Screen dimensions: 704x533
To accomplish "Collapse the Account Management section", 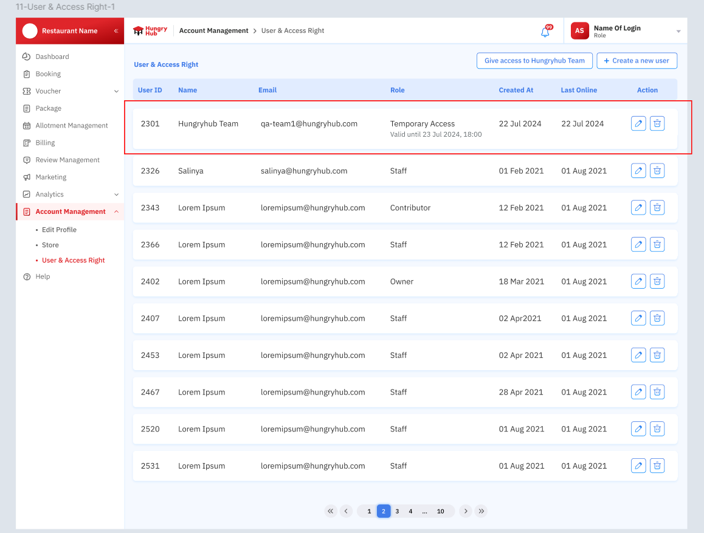I will [116, 211].
